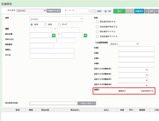
Task: Choose the 社外 warehouse radio option
Action: (45, 24)
